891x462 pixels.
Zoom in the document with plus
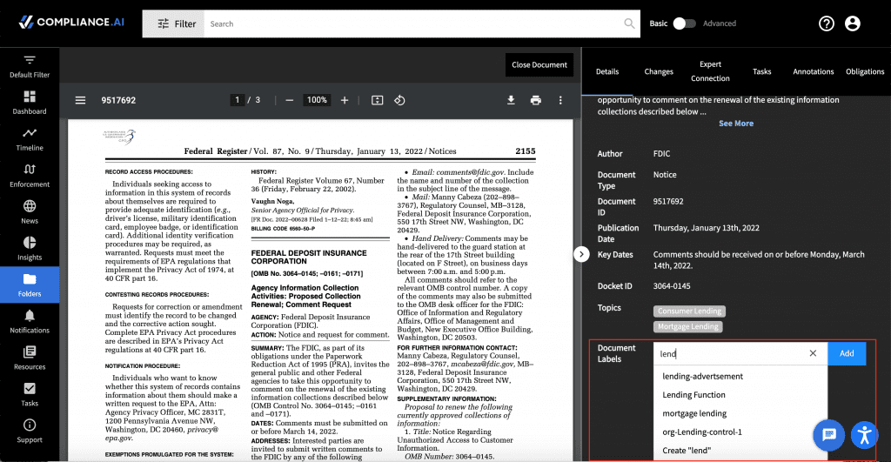pos(345,100)
